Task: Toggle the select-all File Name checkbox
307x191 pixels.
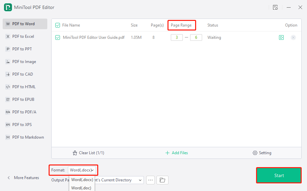Action: click(58, 25)
